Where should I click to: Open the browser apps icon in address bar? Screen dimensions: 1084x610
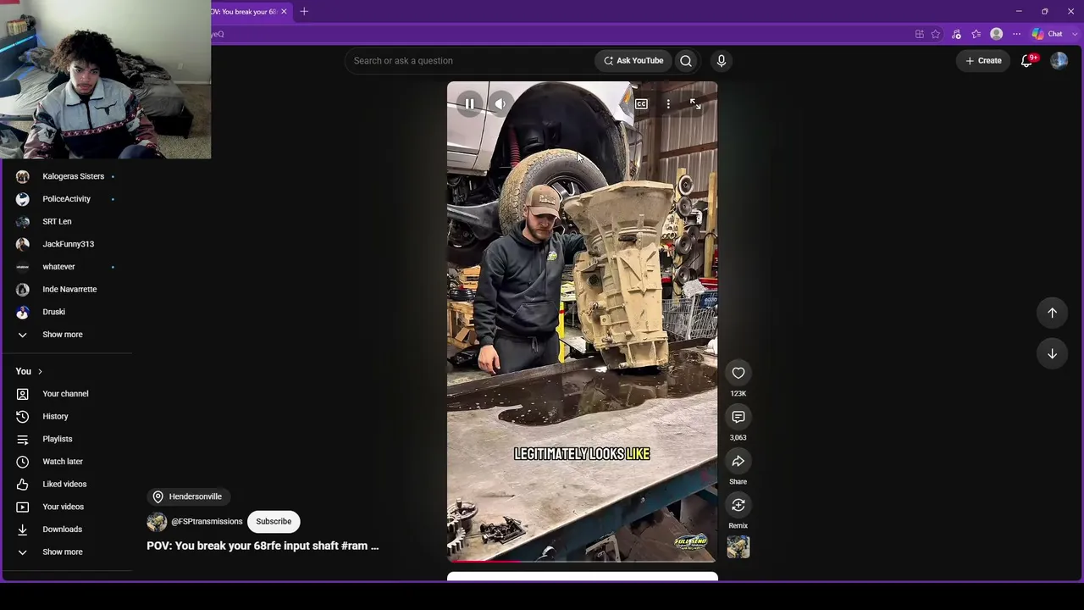point(919,34)
